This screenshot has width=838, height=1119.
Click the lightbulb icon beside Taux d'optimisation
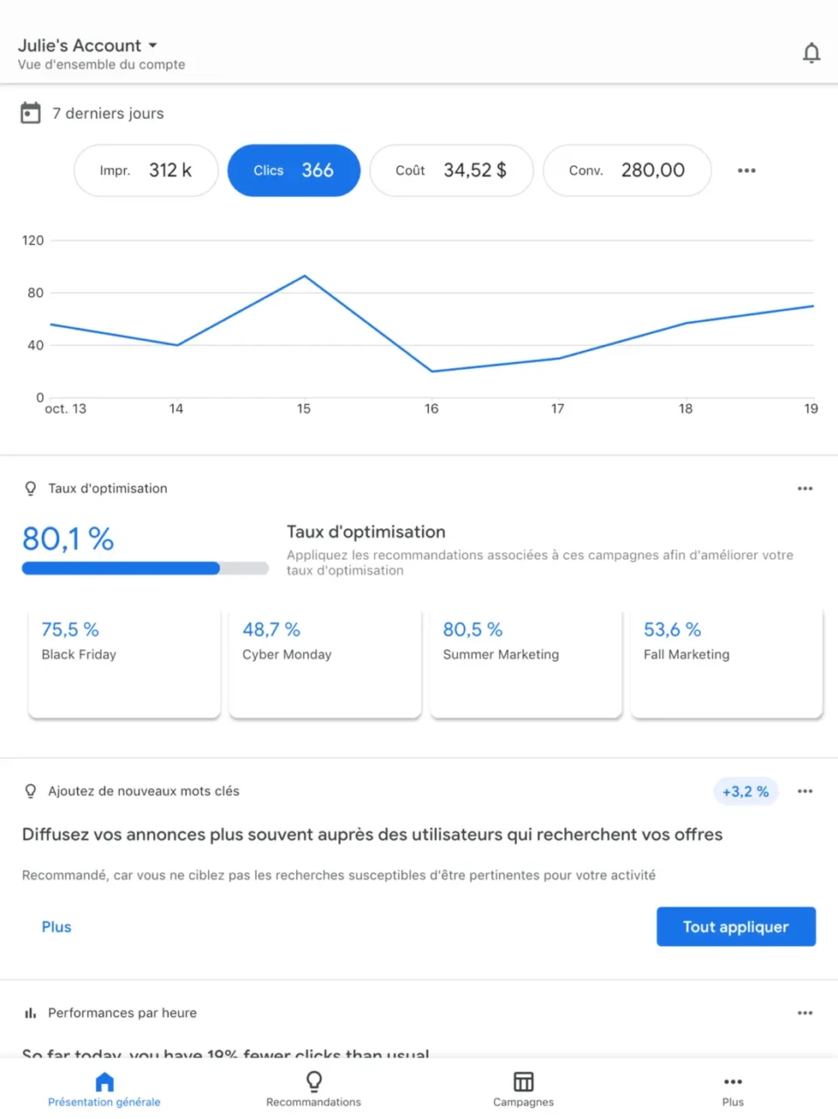pos(31,489)
